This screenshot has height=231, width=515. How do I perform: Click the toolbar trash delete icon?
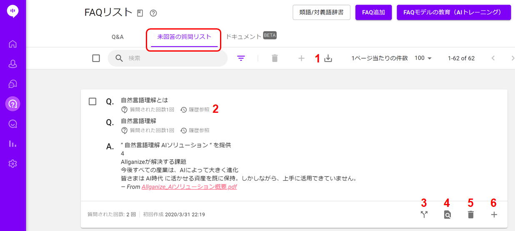(275, 58)
